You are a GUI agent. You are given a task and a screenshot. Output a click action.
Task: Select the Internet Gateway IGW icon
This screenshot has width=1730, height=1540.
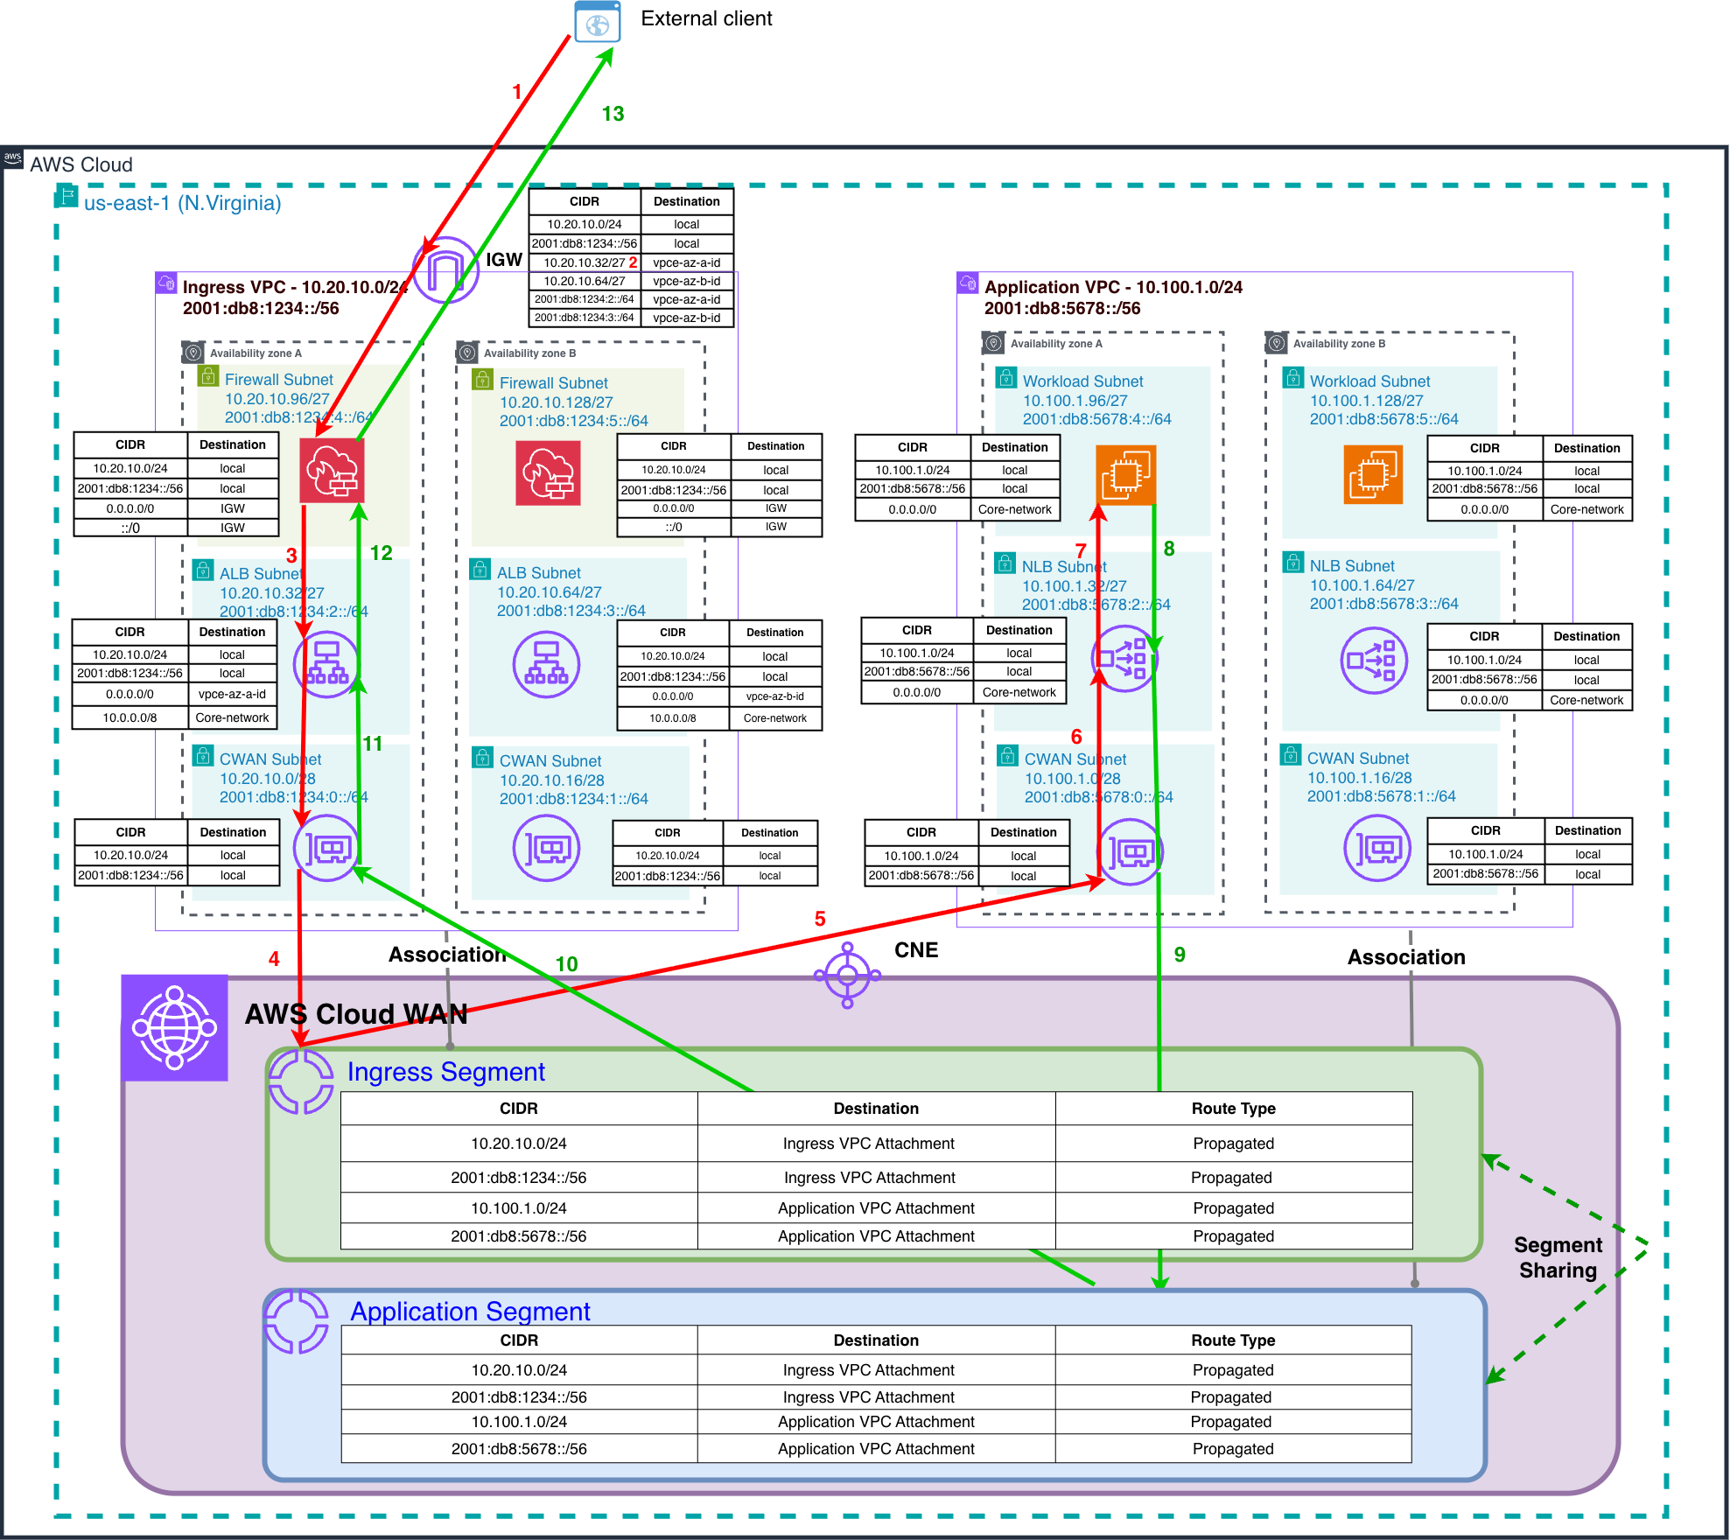tap(445, 270)
